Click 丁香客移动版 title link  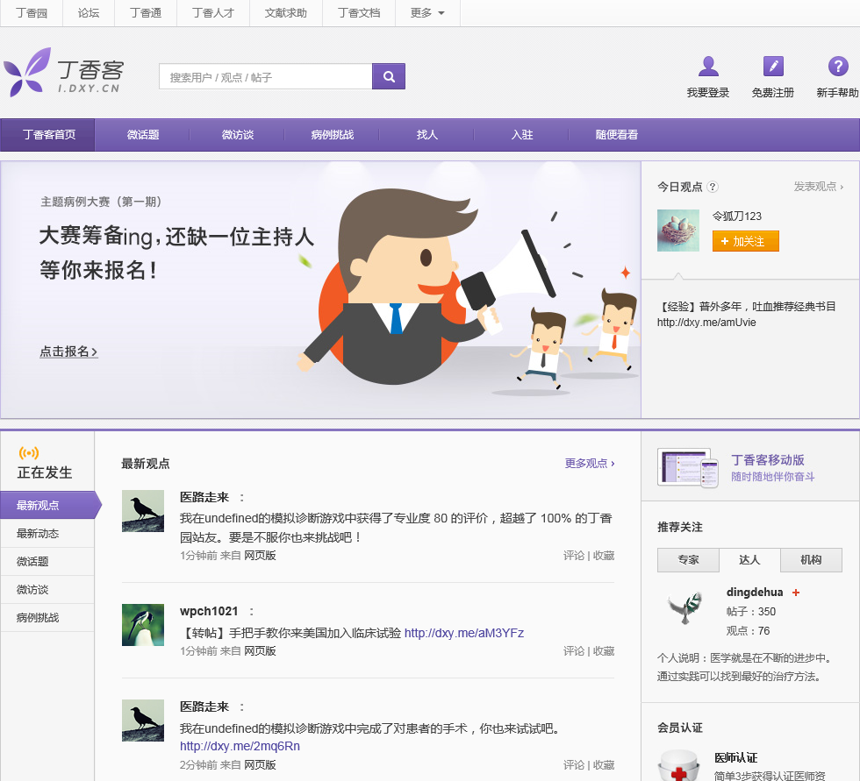[767, 459]
